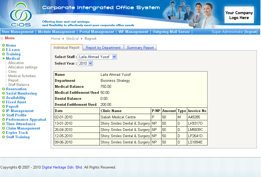The image size is (261, 177).
Task: Open the Select Staff dropdown
Action: 97,57
